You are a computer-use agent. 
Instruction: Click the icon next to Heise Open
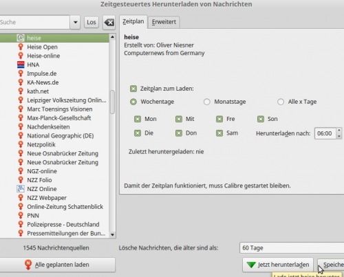(x=21, y=47)
